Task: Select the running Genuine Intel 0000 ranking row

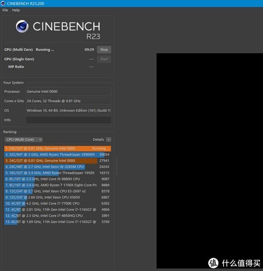Action: (x=58, y=149)
